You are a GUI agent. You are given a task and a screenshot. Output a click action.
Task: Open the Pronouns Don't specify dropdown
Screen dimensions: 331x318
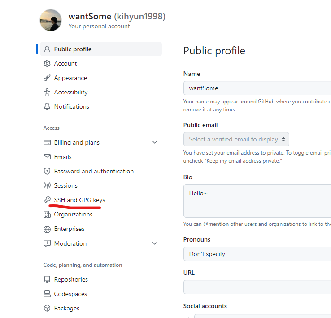257,254
